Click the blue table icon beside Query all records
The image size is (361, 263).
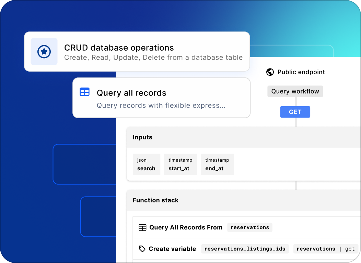pos(84,92)
